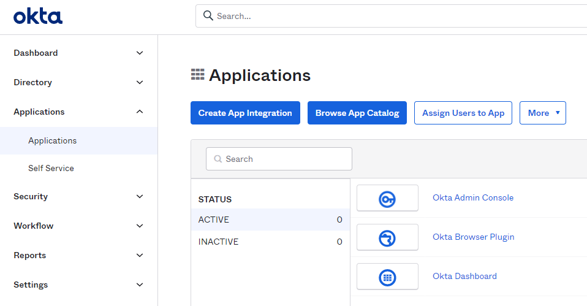Click the Applications grid icon beside heading

197,75
